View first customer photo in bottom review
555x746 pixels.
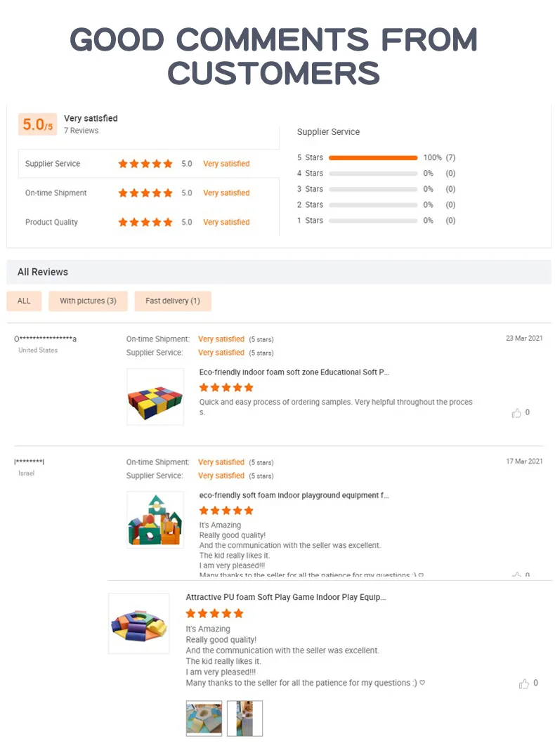204,718
